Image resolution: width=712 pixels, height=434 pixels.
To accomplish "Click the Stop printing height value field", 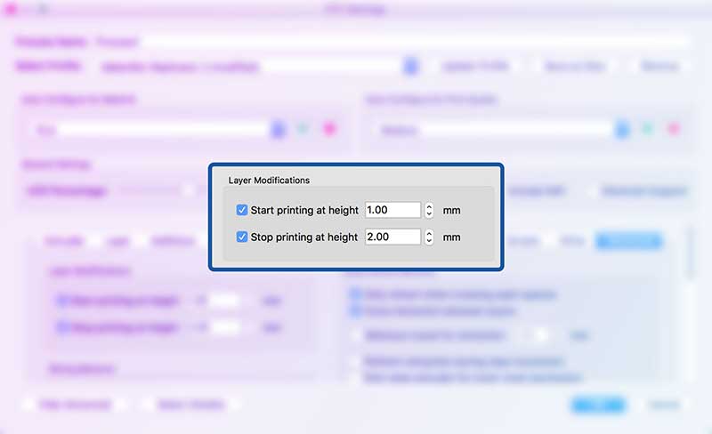I will click(x=392, y=237).
